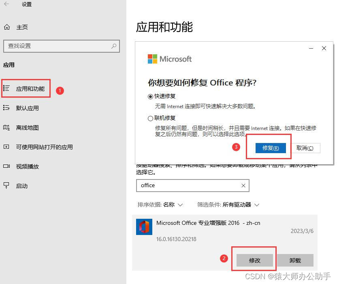Click the install date 2023/3/6
Screen dimensions: 337x284
[302, 231]
